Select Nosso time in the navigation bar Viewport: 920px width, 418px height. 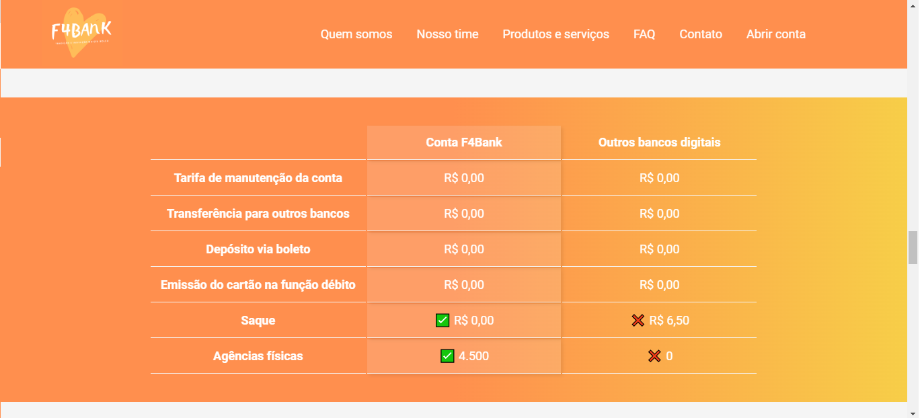[447, 34]
